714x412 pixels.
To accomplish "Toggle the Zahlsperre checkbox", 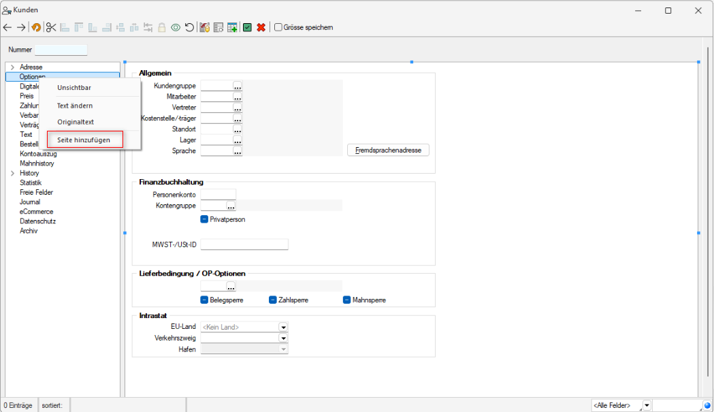I will coord(273,300).
